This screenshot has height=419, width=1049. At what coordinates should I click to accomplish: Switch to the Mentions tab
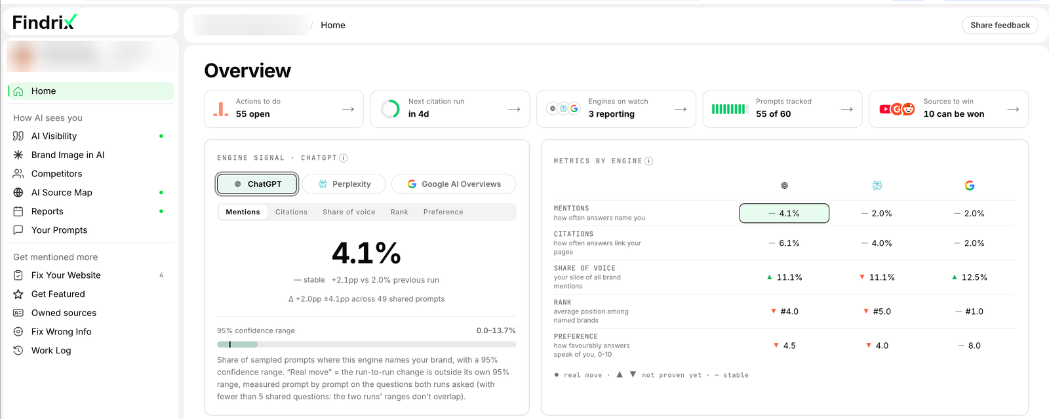point(243,212)
